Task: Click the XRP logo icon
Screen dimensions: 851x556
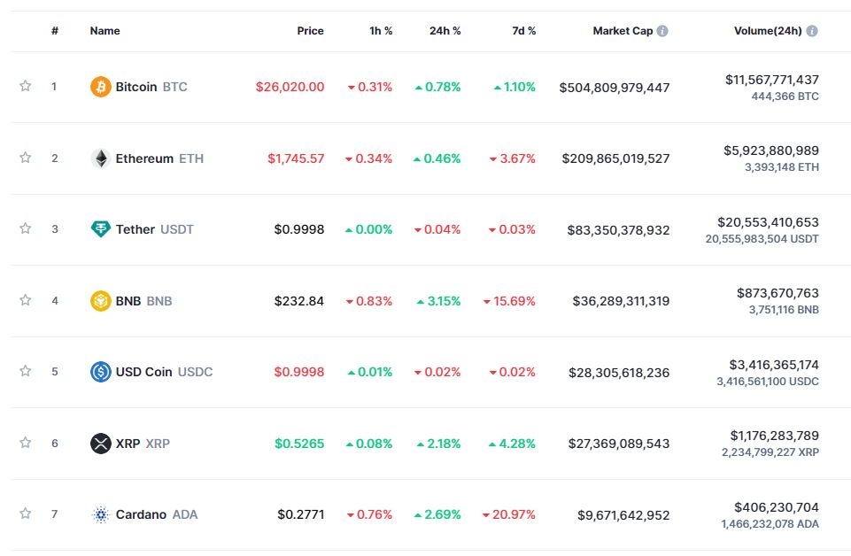Action: click(101, 444)
